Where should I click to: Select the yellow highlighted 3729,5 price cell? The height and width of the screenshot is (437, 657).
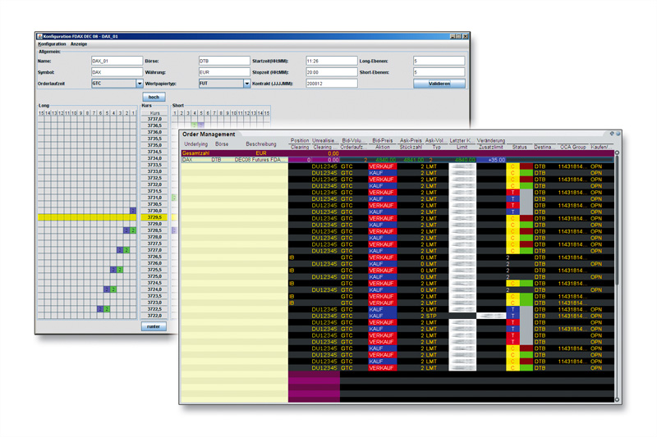click(154, 217)
